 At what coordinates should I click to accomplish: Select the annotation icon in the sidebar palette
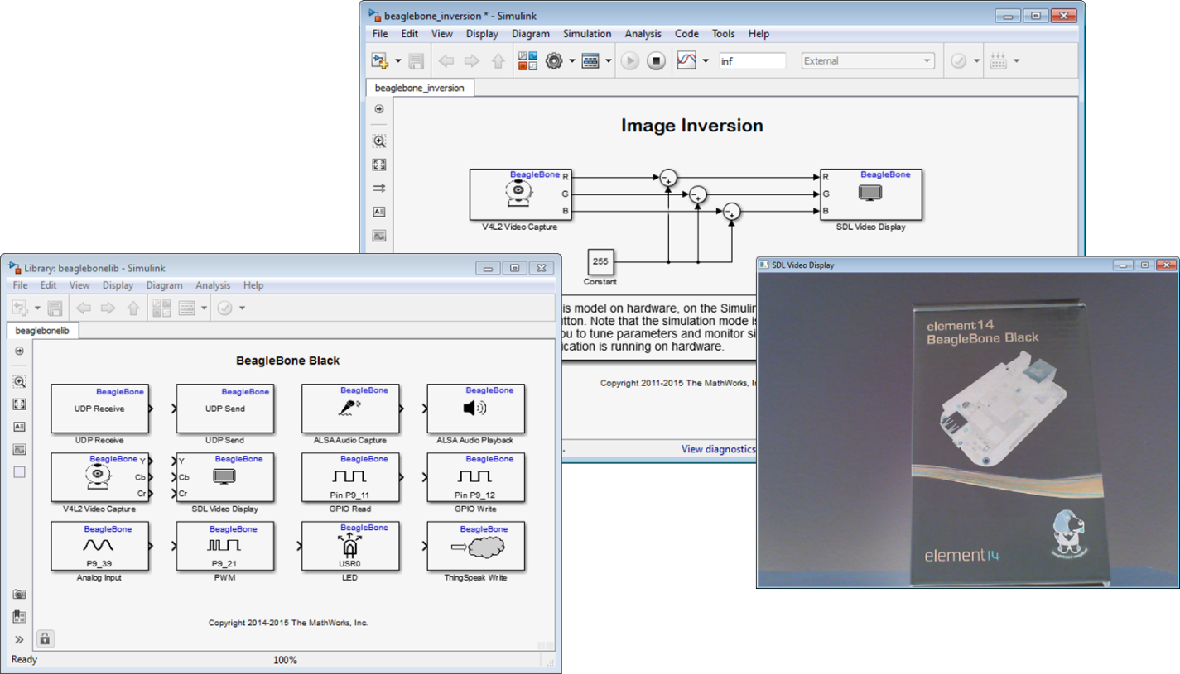click(x=379, y=212)
